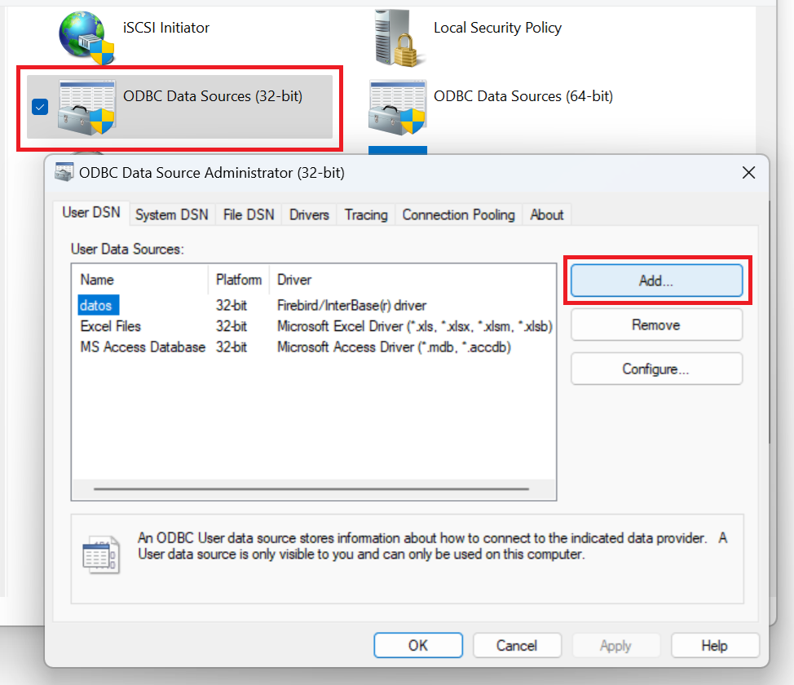Open the File DSN tab
The width and height of the screenshot is (794, 685).
tap(249, 214)
